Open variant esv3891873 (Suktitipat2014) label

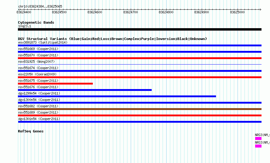point(43,42)
